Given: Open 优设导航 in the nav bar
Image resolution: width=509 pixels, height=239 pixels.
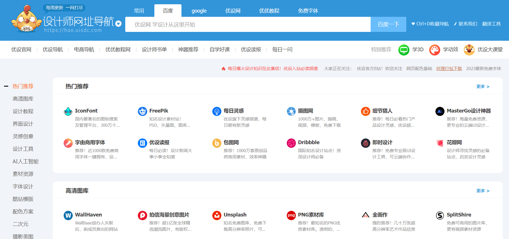Looking at the screenshot, I should 52,50.
